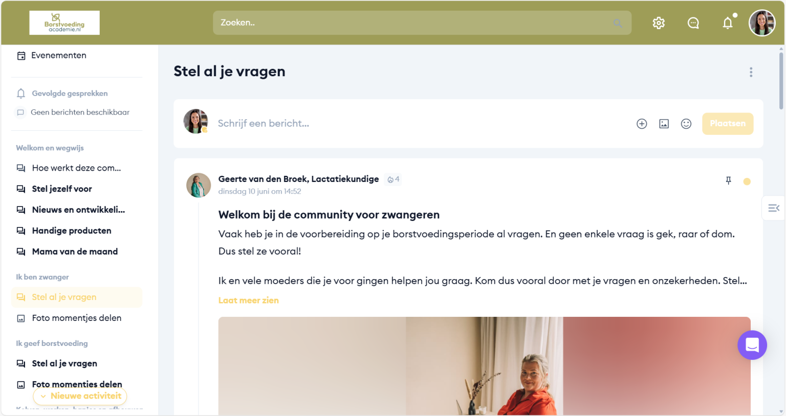
Task: Open the settings gear icon
Action: pyautogui.click(x=659, y=23)
